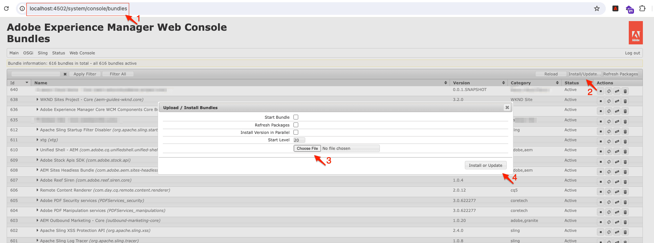This screenshot has width=654, height=243.
Task: Click the Adobe logo in header
Action: (636, 33)
